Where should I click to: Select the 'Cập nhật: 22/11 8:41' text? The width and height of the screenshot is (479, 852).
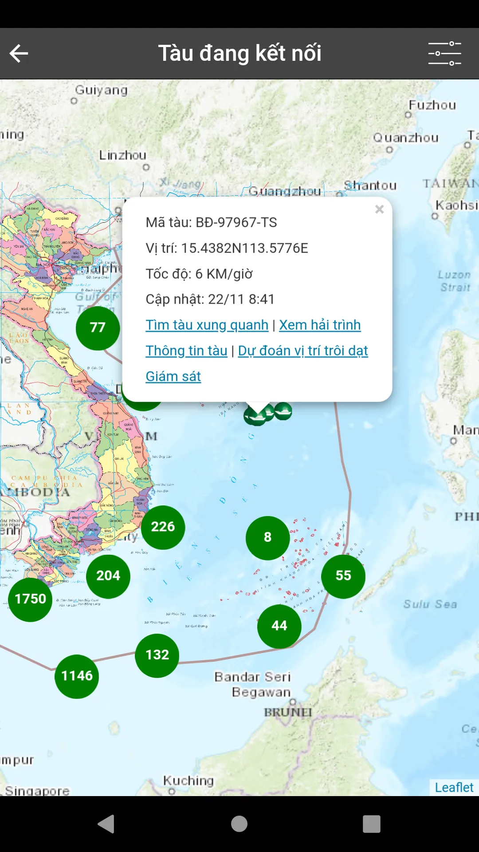pyautogui.click(x=210, y=299)
